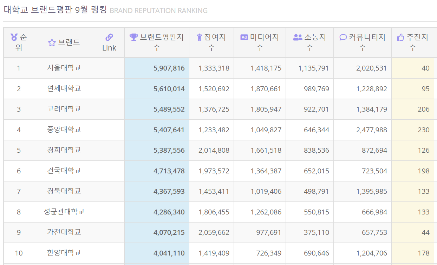Click recommendation value 230
Viewport: 437px width, 265px height.
tap(424, 130)
